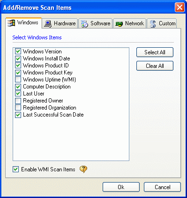Uncheck the Windows Install Date checkbox
The height and width of the screenshot is (198, 187).
coord(18,59)
